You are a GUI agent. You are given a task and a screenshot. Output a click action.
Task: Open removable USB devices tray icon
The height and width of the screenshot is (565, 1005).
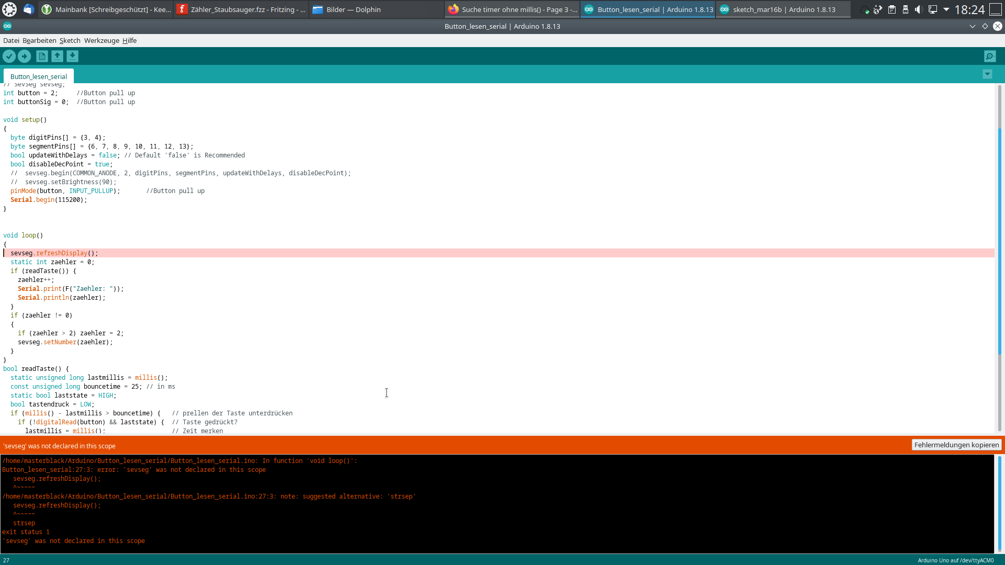point(906,9)
